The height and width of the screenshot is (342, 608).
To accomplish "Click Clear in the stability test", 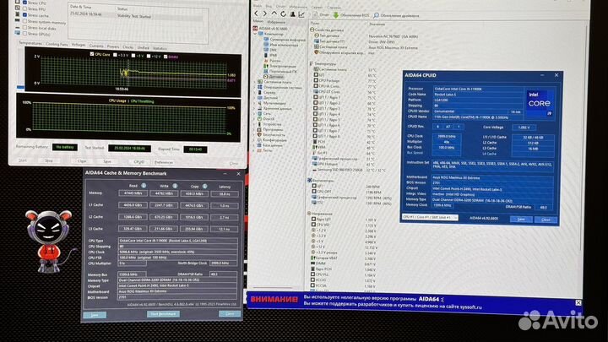I will point(82,161).
